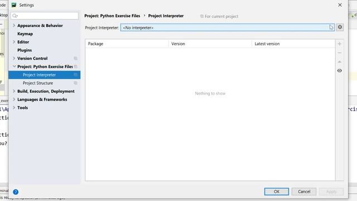Select Keymap in settings tree
The image size is (357, 201).
click(25, 33)
